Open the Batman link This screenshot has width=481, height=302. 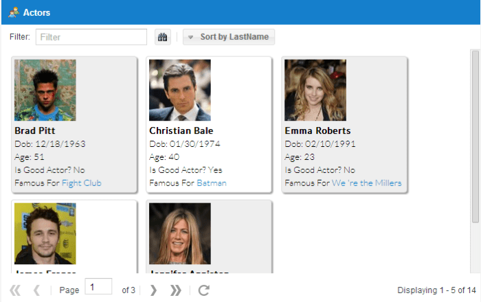212,183
